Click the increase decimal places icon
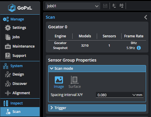This screenshot has width=151, height=117. click(x=121, y=6)
